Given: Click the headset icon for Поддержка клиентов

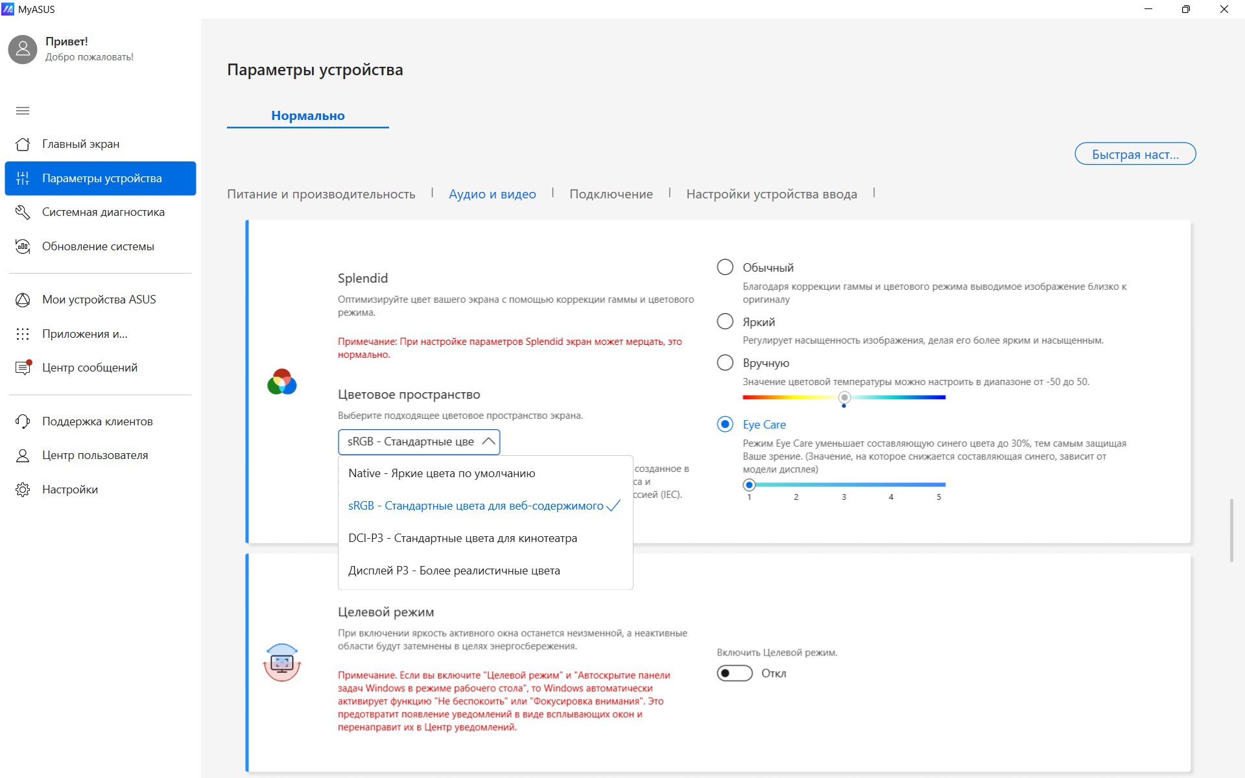Looking at the screenshot, I should pyautogui.click(x=23, y=421).
